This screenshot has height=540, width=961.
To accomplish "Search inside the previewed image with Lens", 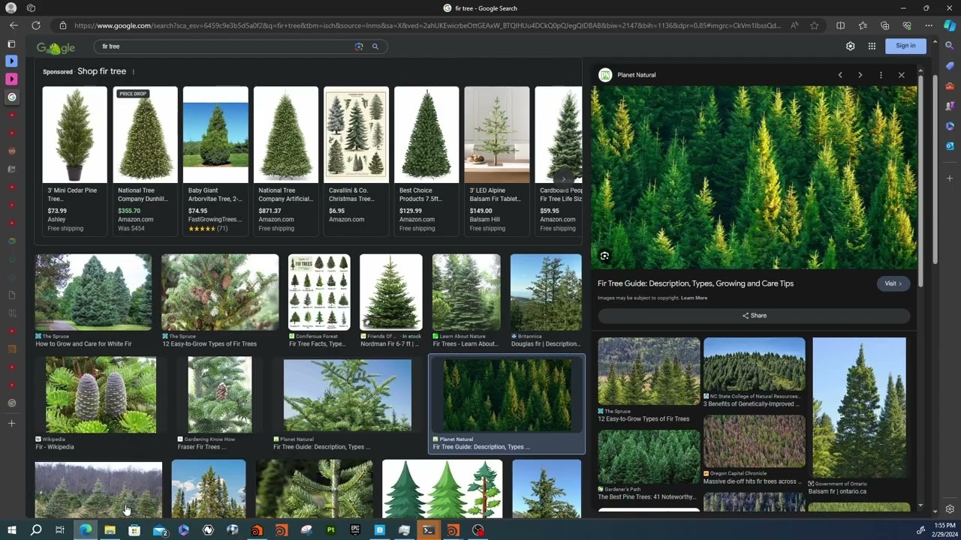I will [x=604, y=256].
